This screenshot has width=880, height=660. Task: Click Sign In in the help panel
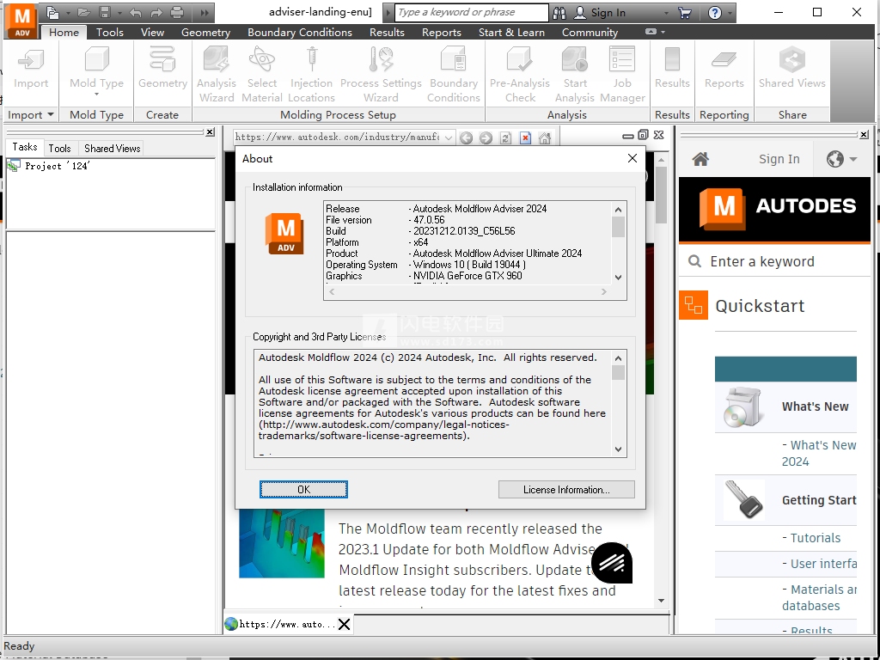point(779,159)
